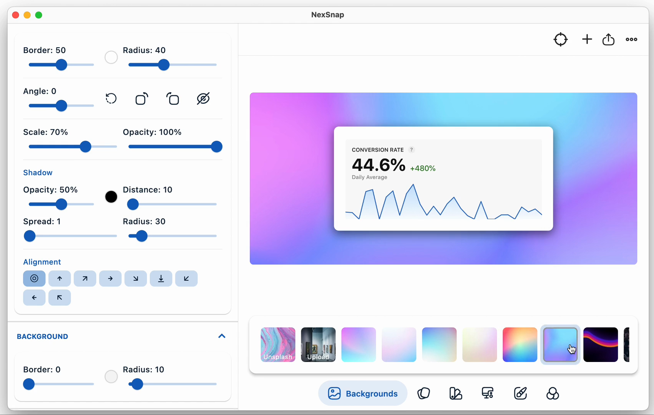This screenshot has height=415, width=654.
Task: Click the Shadow section label
Action: pyautogui.click(x=38, y=173)
